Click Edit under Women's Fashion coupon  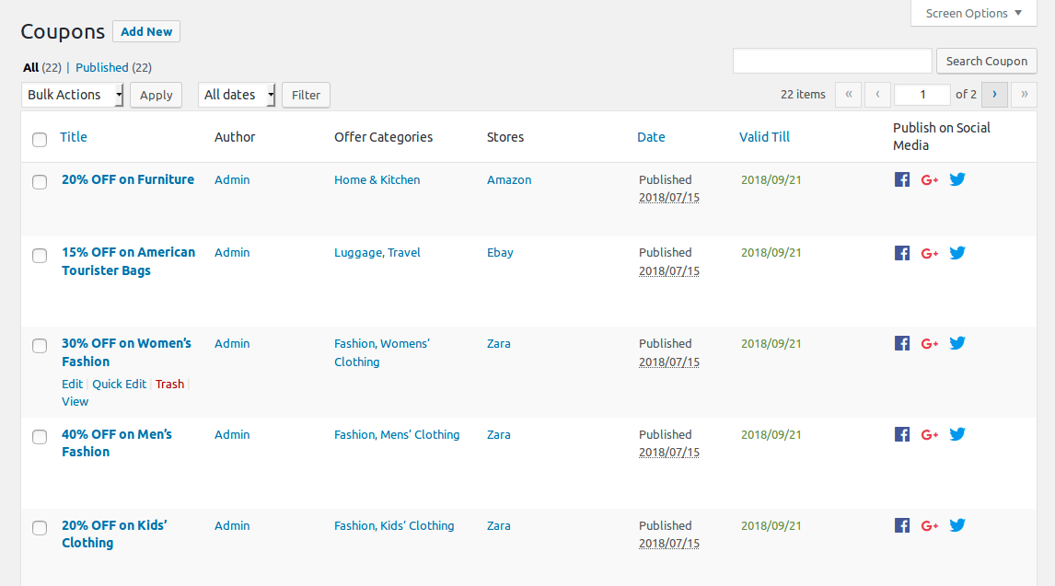pyautogui.click(x=72, y=384)
